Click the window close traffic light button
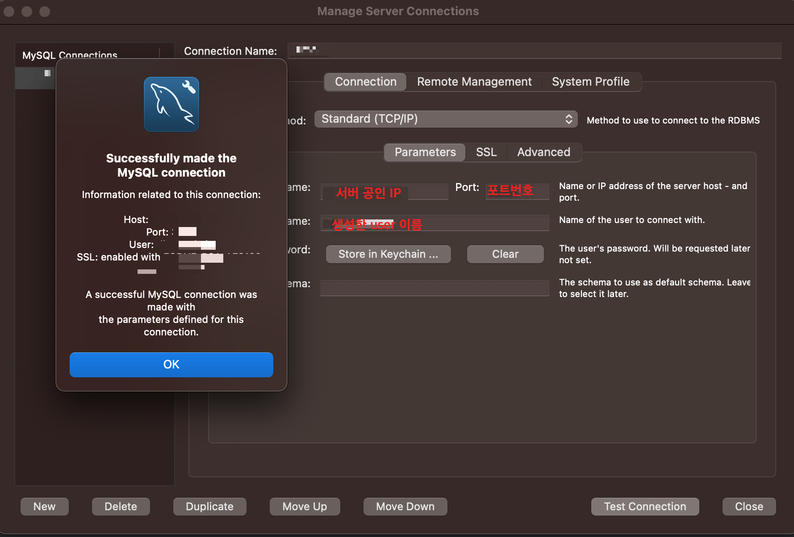Image resolution: width=794 pixels, height=537 pixels. click(9, 11)
